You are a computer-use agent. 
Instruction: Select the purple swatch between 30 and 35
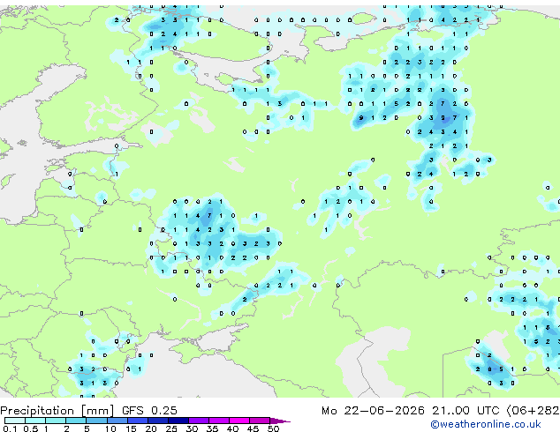[x=199, y=421]
